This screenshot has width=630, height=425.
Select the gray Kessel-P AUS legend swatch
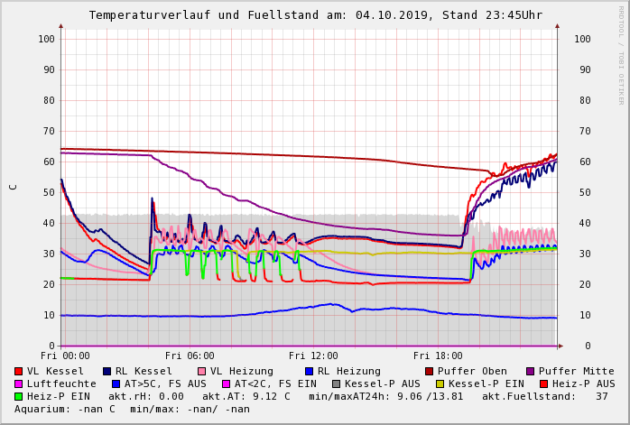(336, 383)
